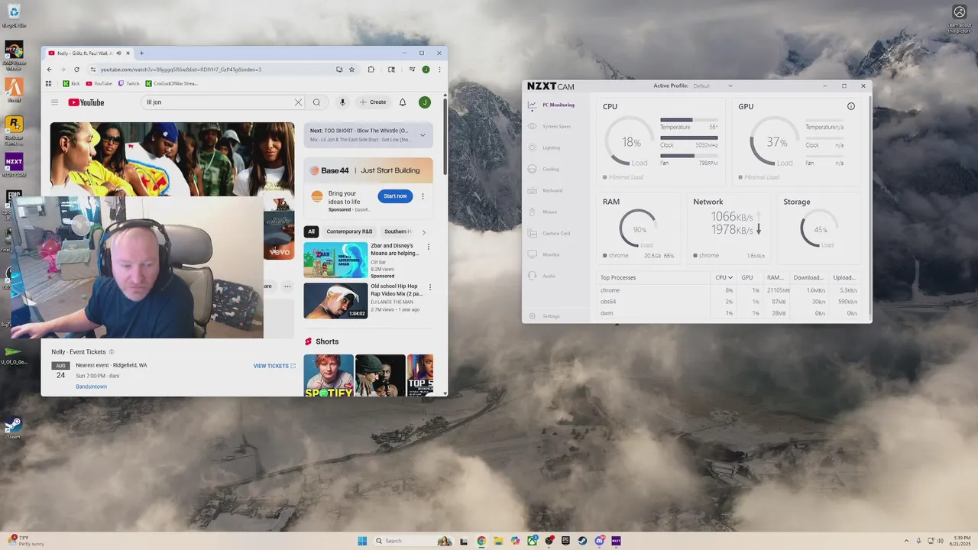Open more actions dots under the video

(x=287, y=286)
